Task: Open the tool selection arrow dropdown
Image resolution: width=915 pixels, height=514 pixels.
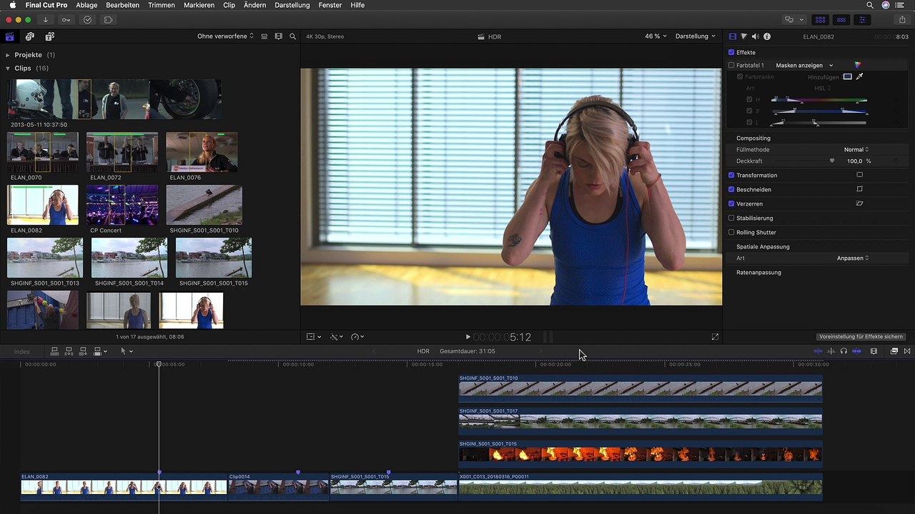Action: click(127, 351)
